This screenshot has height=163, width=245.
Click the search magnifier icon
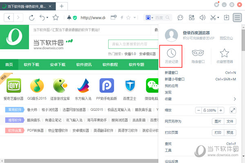[x=167, y=18]
